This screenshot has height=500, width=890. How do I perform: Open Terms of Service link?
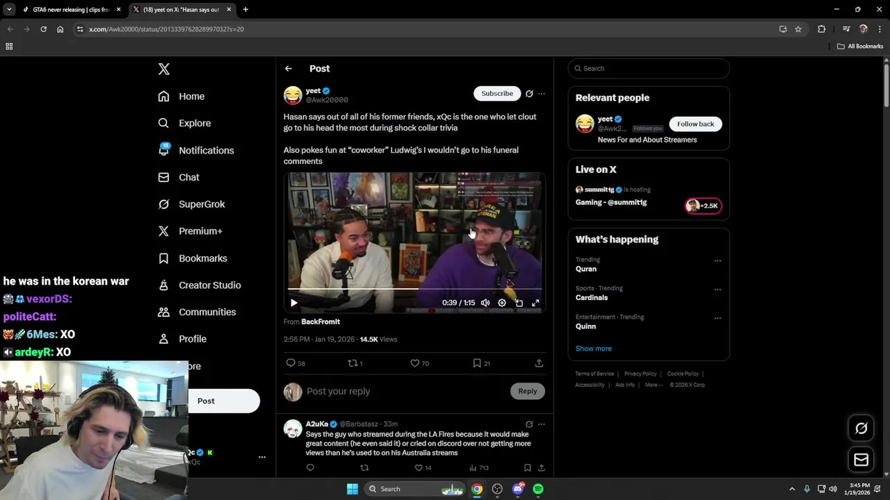[594, 374]
